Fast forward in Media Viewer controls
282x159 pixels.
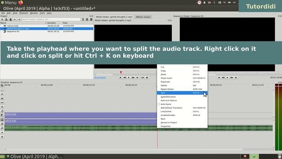(x=133, y=78)
